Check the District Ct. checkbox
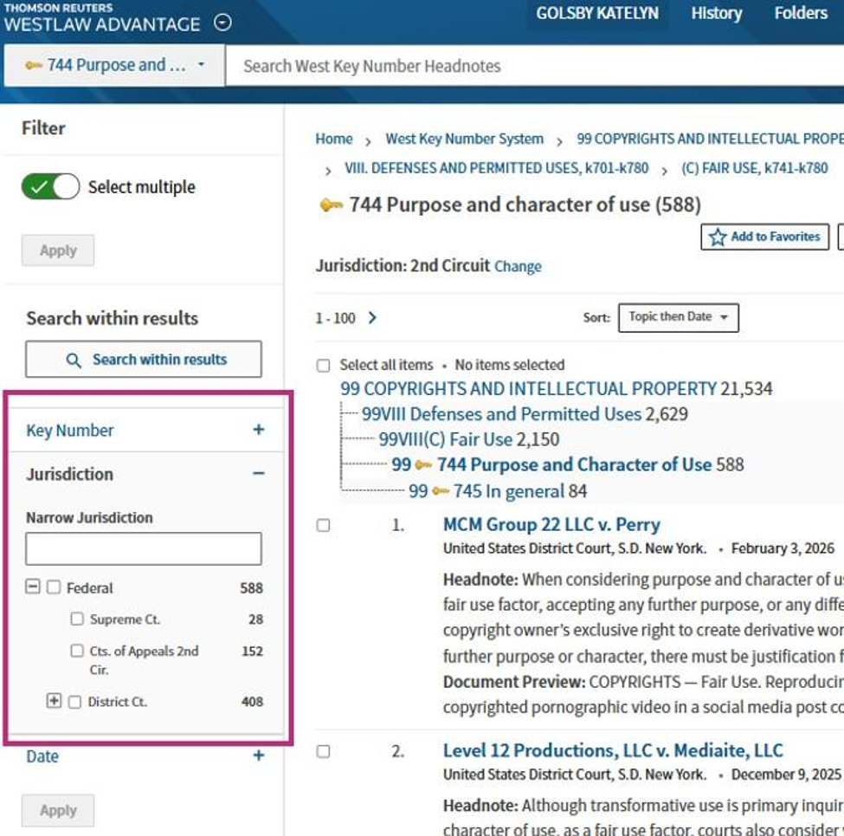844x836 pixels. (x=74, y=702)
